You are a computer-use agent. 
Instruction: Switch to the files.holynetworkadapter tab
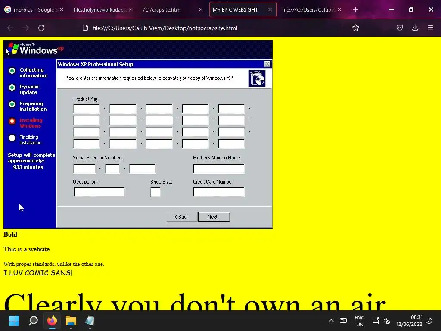102,9
